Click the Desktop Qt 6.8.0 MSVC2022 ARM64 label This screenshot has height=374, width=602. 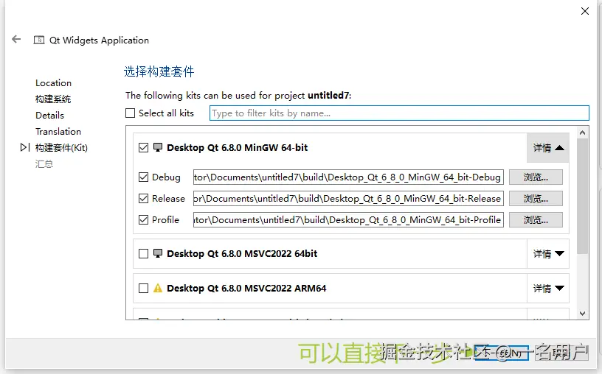tap(246, 288)
